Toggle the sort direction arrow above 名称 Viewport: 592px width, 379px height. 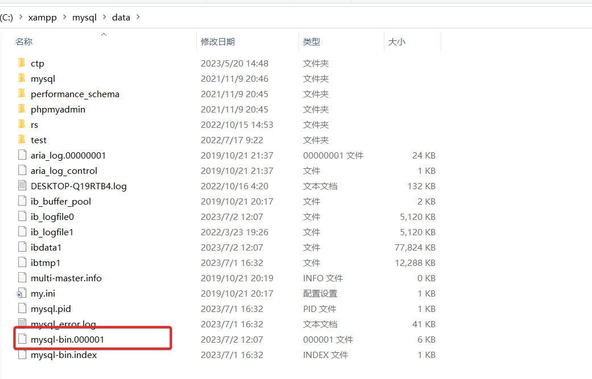104,34
